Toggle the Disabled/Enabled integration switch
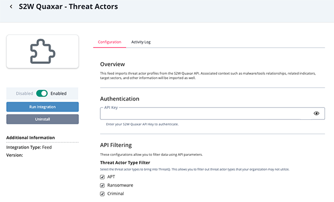Image resolution: width=334 pixels, height=202 pixels. pyautogui.click(x=42, y=93)
